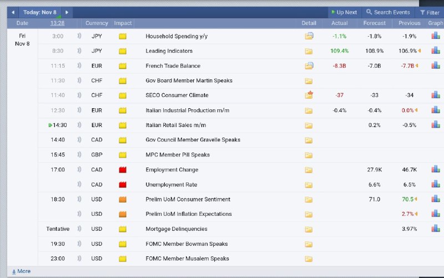Click the 13:28 time column header
Viewport: 444px width, 278px height.
point(57,23)
